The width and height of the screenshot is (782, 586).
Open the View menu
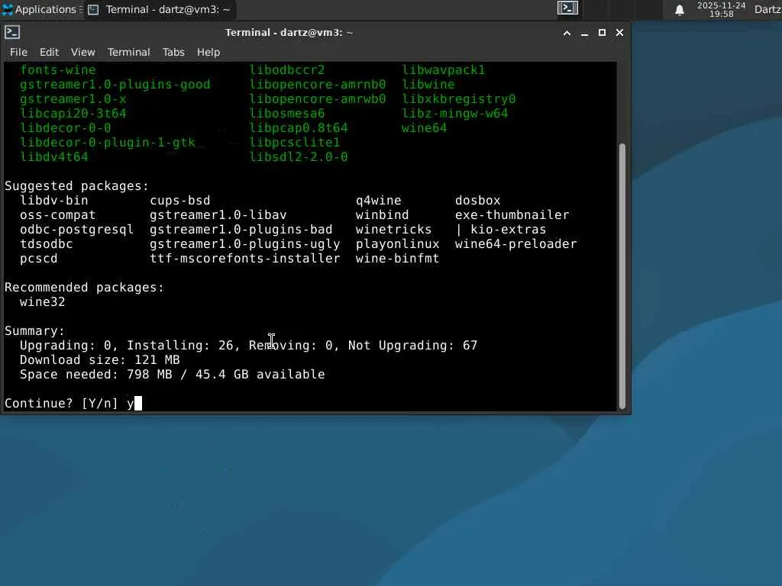[82, 52]
